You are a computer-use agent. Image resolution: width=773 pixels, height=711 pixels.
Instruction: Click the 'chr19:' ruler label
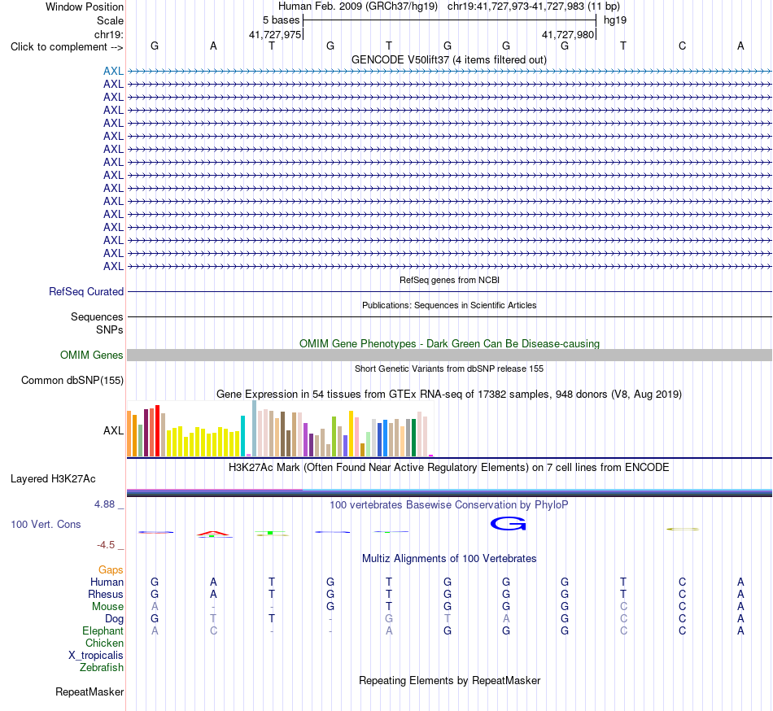109,34
